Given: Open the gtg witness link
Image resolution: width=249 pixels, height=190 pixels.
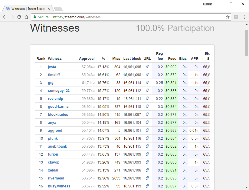Looking at the screenshot, I should pos(51,83).
